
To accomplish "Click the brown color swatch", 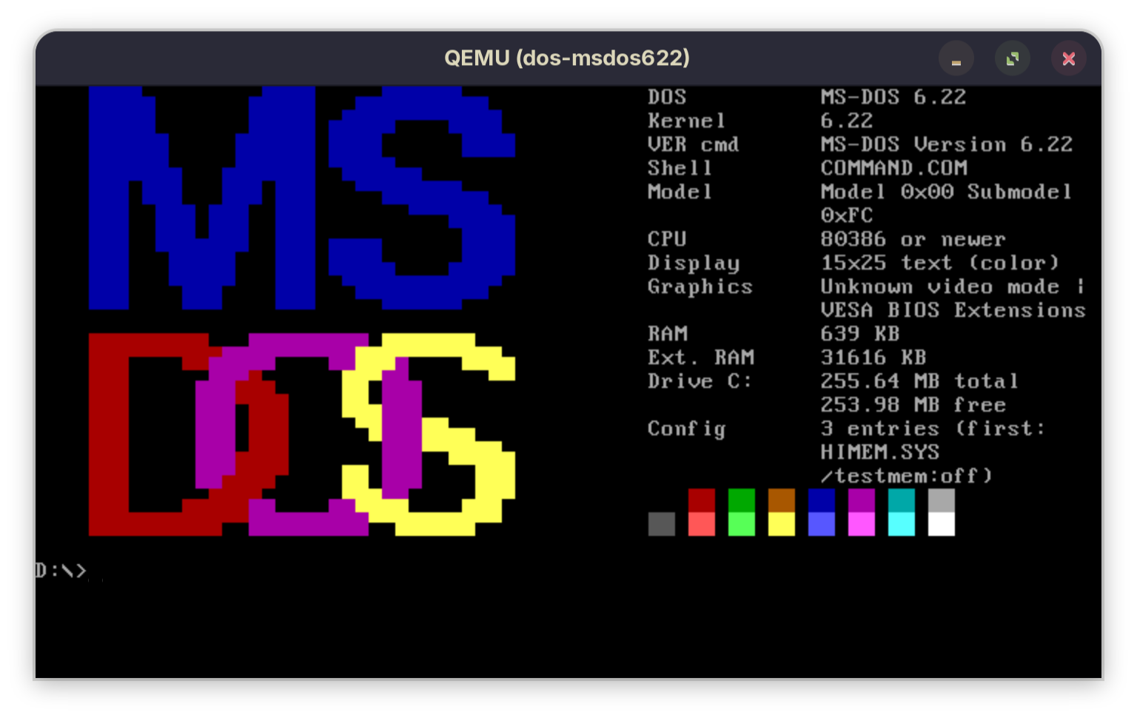I will pyautogui.click(x=781, y=500).
